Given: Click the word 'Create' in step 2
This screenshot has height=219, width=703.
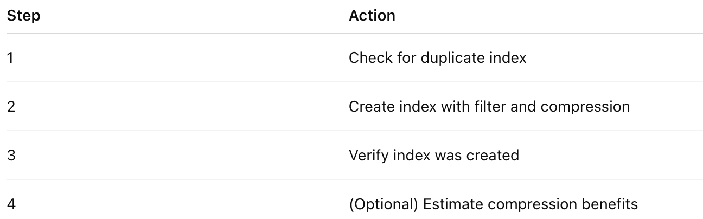Looking at the screenshot, I should pyautogui.click(x=372, y=106).
